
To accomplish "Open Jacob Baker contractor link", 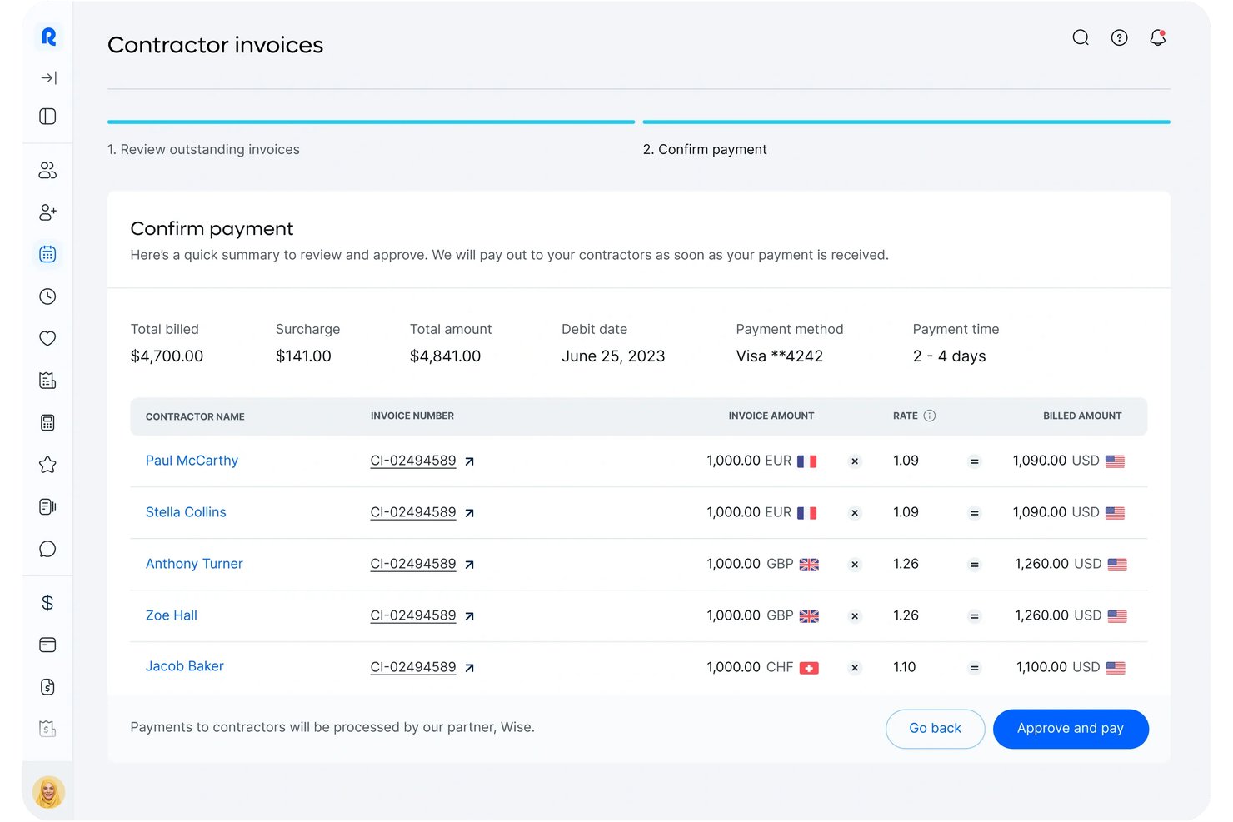I will (185, 666).
